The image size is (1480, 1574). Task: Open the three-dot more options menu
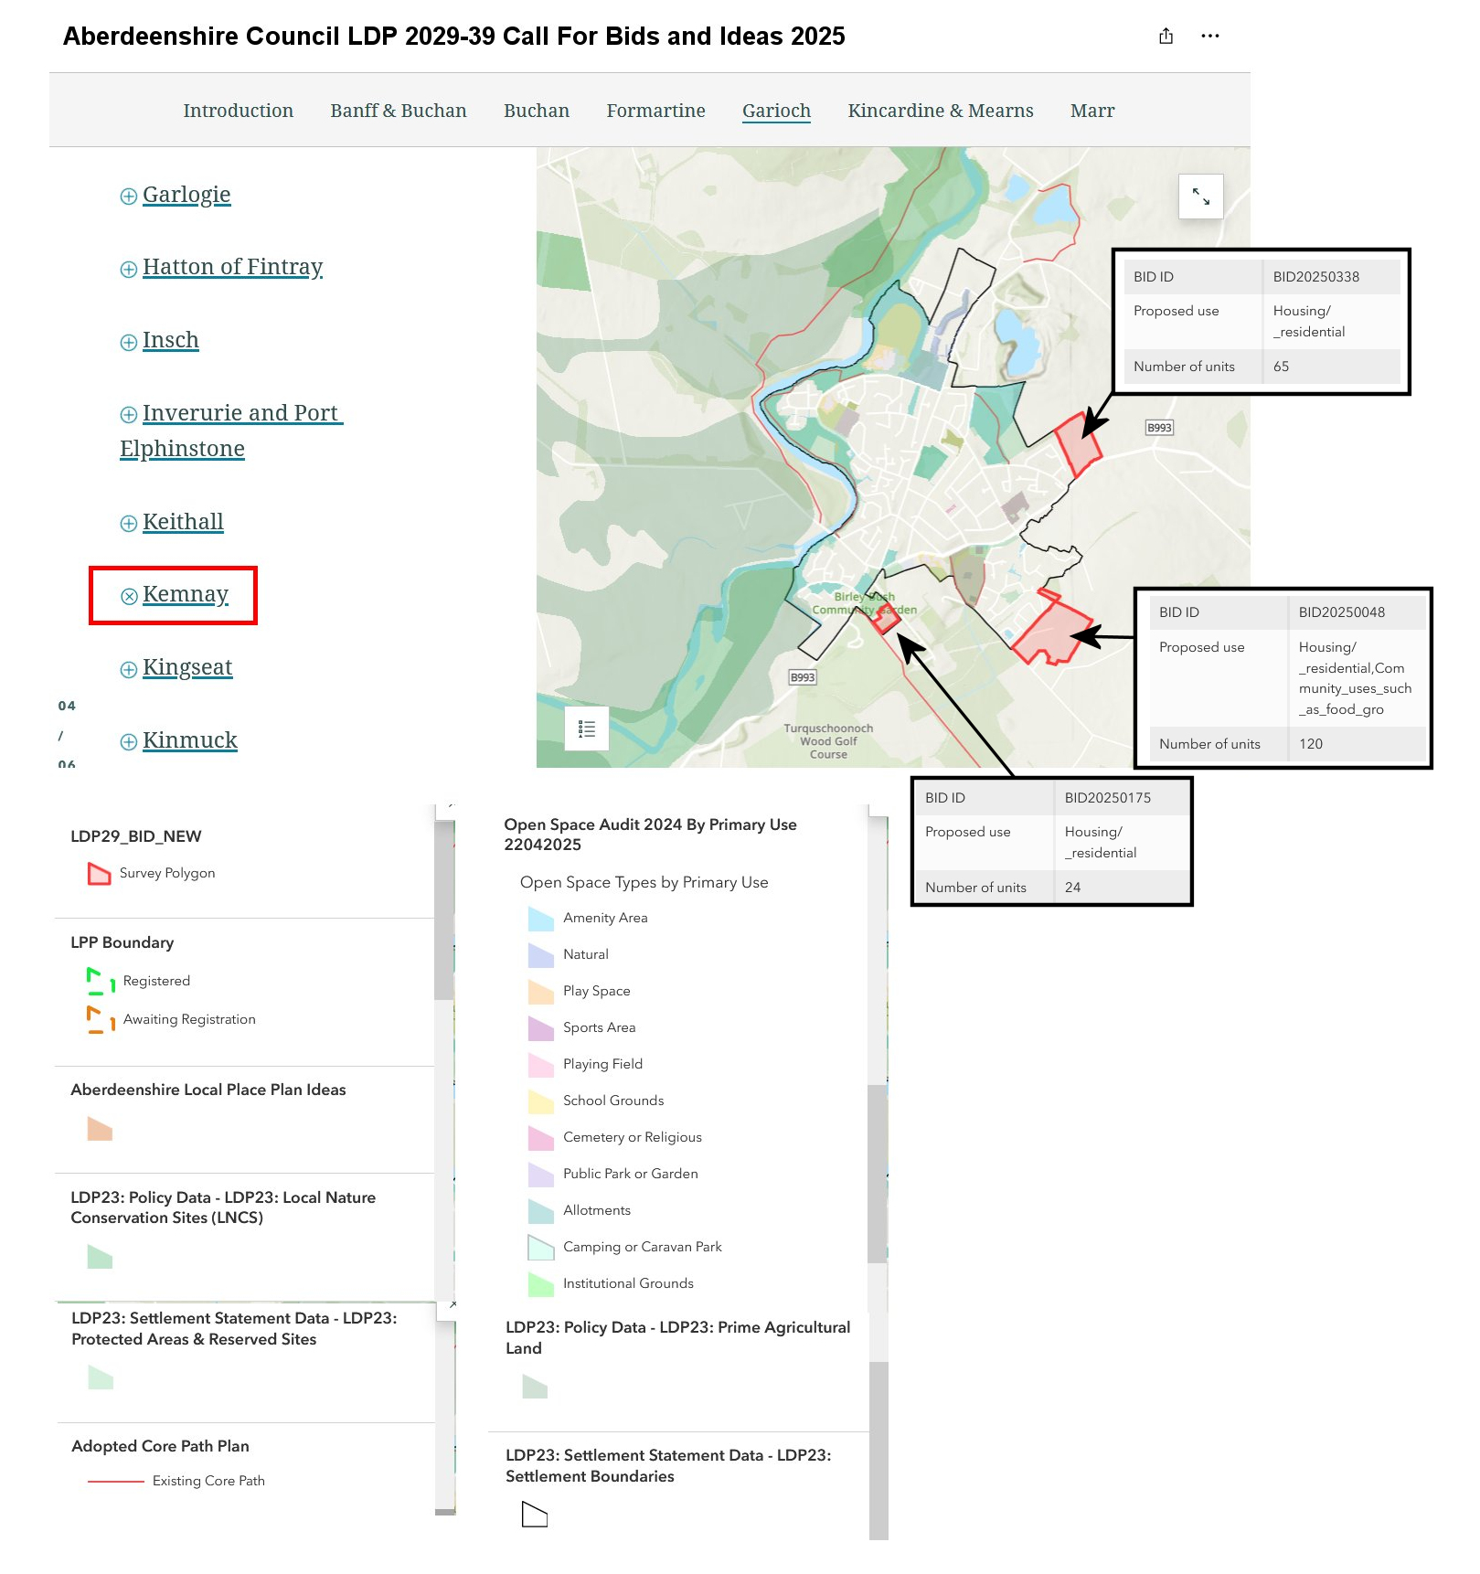[x=1209, y=37]
